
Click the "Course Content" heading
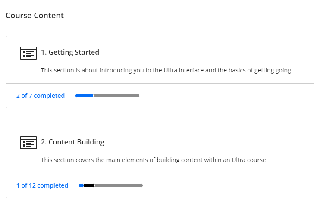[x=35, y=16]
